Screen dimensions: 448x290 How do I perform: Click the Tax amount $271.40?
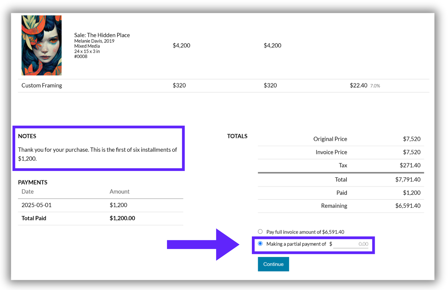[x=410, y=165]
